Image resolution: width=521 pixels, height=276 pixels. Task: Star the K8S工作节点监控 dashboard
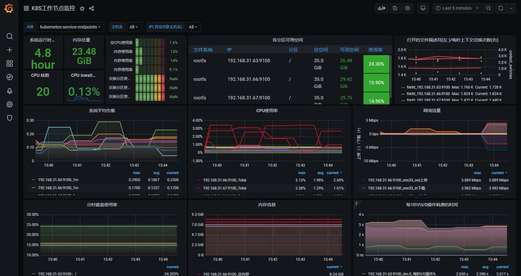pos(82,8)
